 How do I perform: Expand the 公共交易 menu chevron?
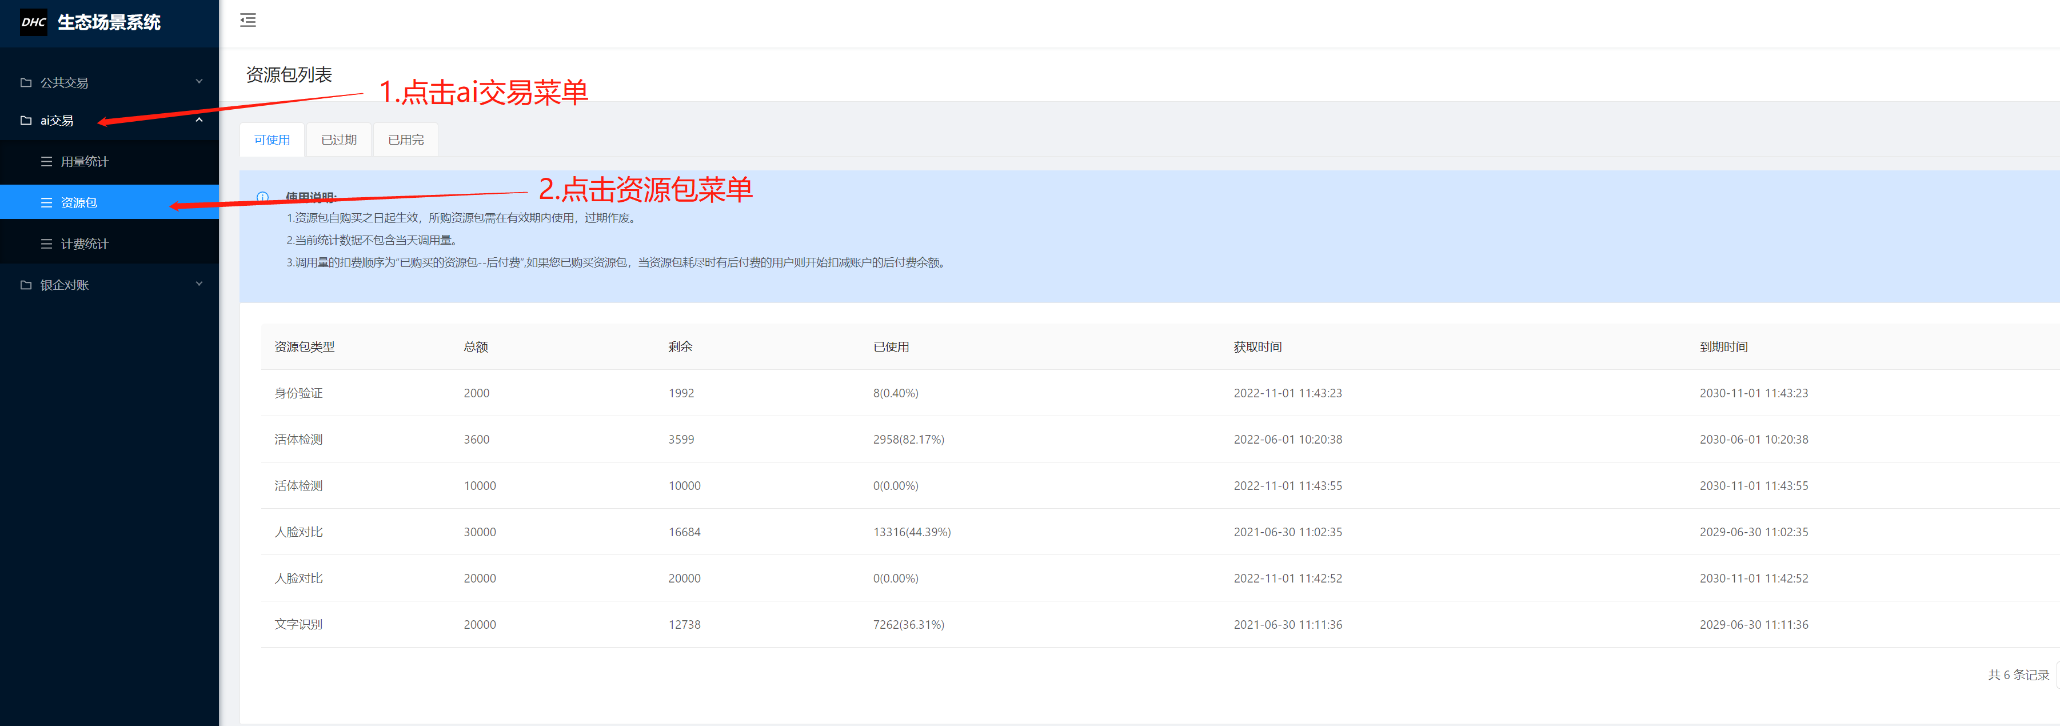[199, 82]
